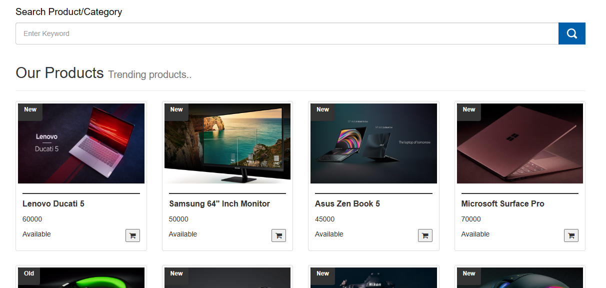606x288 pixels.
Task: Click the Search Product/Category label
Action: (69, 11)
